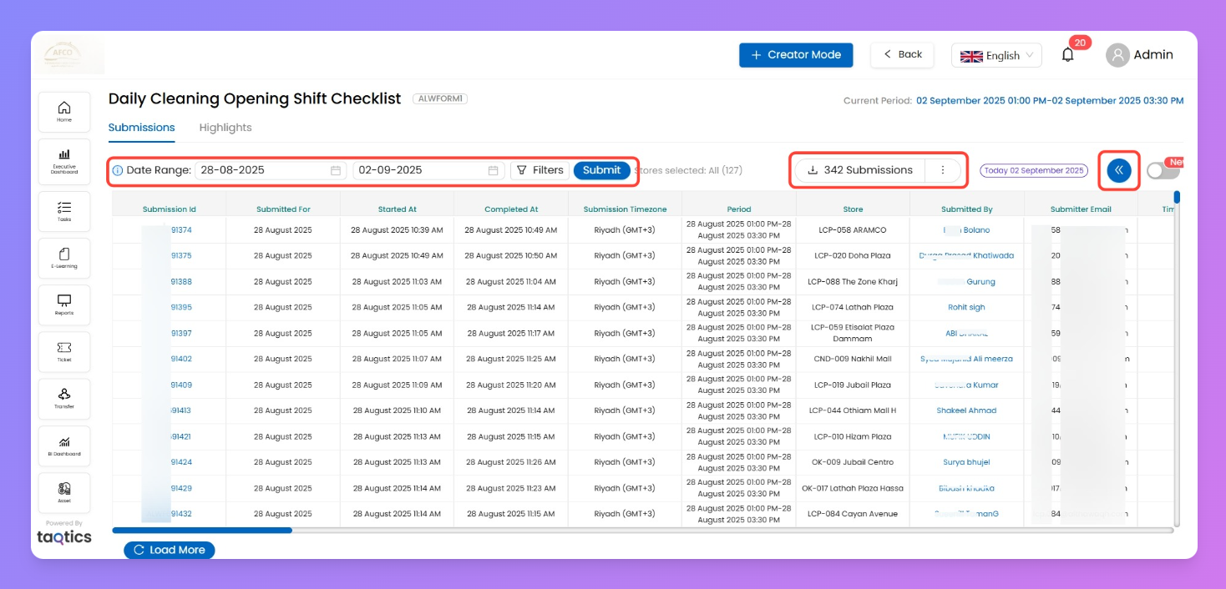Open submission ending 91374
This screenshot has width=1226, height=589.
click(x=181, y=230)
